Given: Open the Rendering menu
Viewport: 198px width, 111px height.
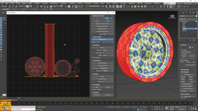Looking at the screenshot, I should [x=63, y=3].
